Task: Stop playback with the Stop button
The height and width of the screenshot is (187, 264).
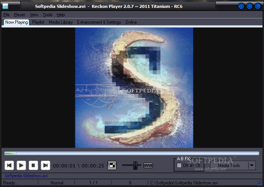Action: (x=33, y=165)
